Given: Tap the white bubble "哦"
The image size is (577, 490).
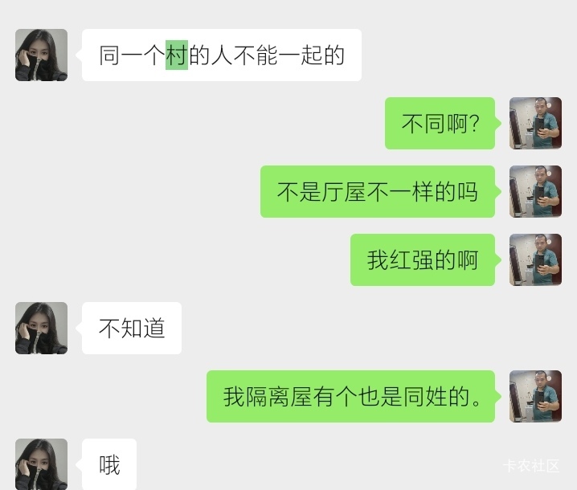Looking at the screenshot, I should 109,463.
